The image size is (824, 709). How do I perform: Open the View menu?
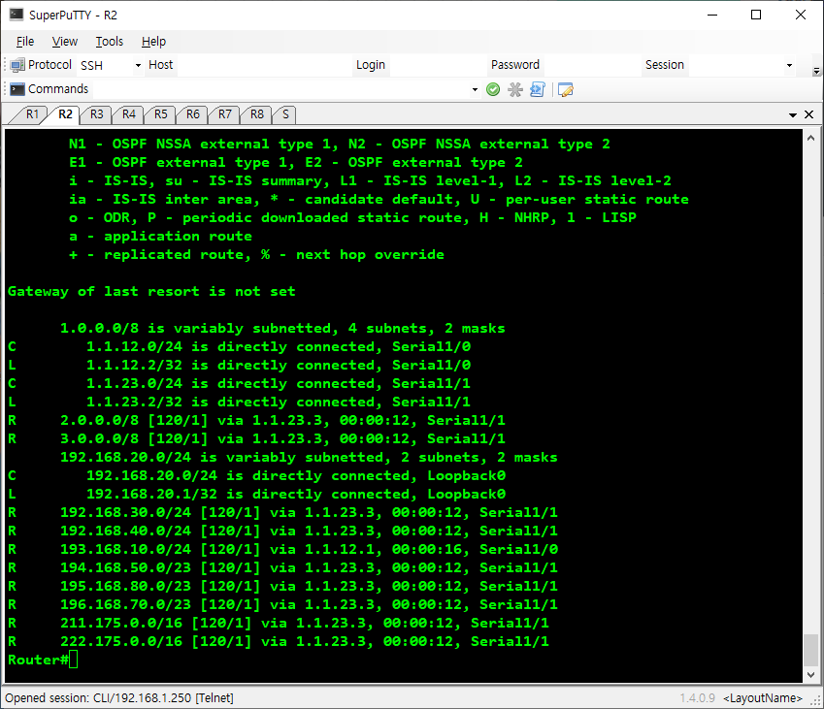click(65, 42)
